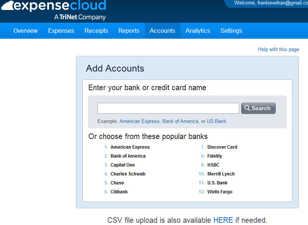Go to the Settings tab

[231, 31]
